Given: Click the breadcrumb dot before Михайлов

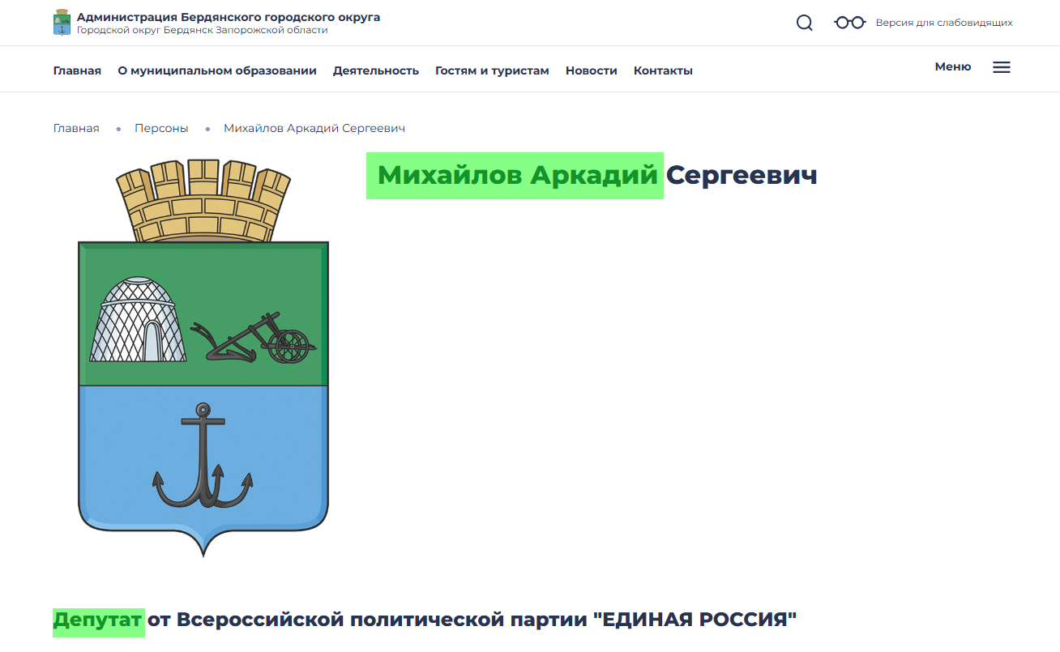Looking at the screenshot, I should 207,128.
